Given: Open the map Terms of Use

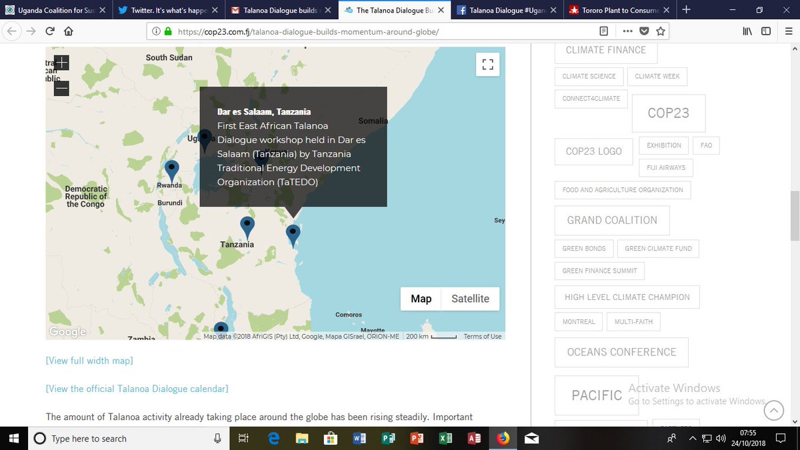Looking at the screenshot, I should tap(482, 337).
